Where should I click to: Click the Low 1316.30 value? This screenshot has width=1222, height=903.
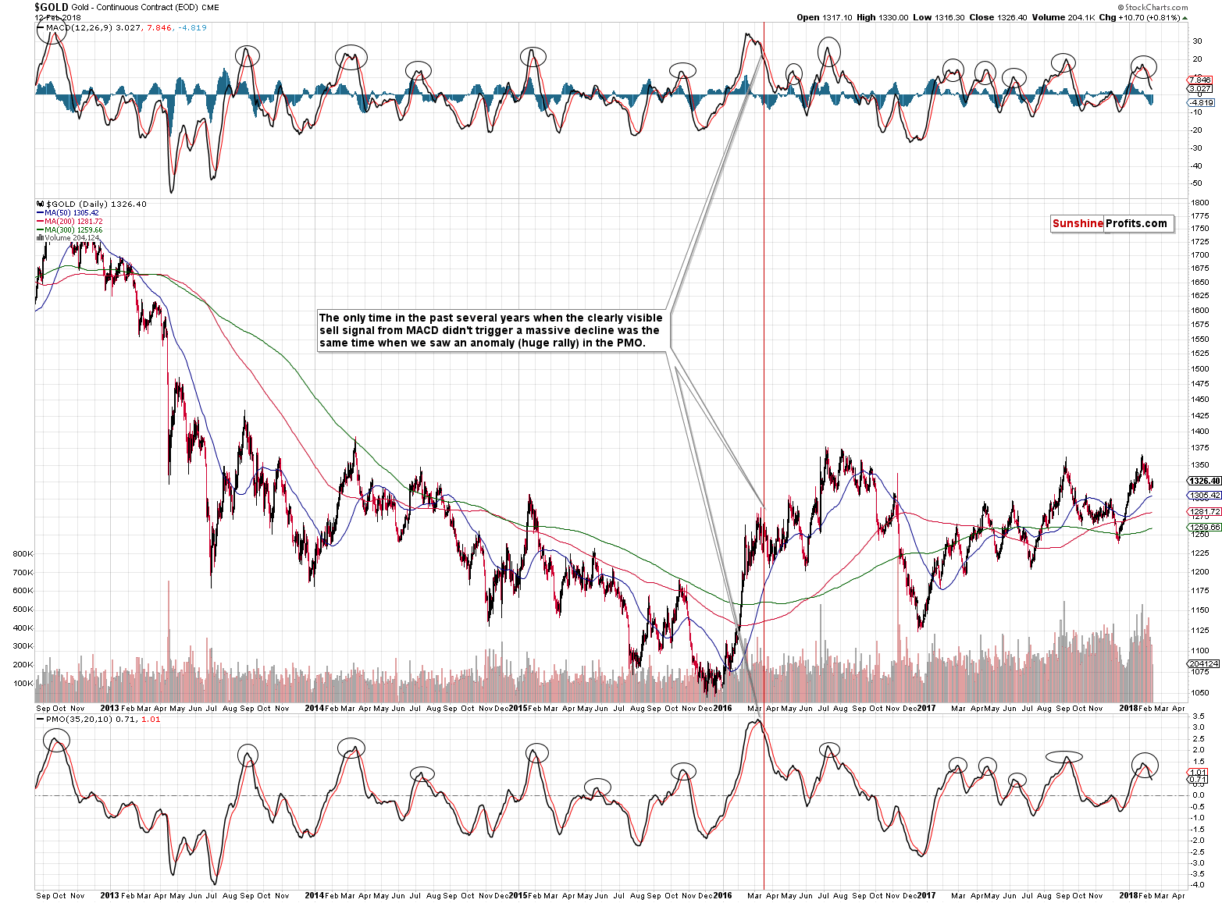point(939,17)
